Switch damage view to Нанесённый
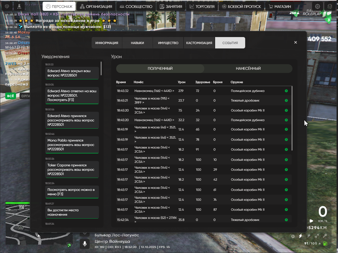Image resolution: width=338 pixels, height=253 pixels. coord(248,69)
